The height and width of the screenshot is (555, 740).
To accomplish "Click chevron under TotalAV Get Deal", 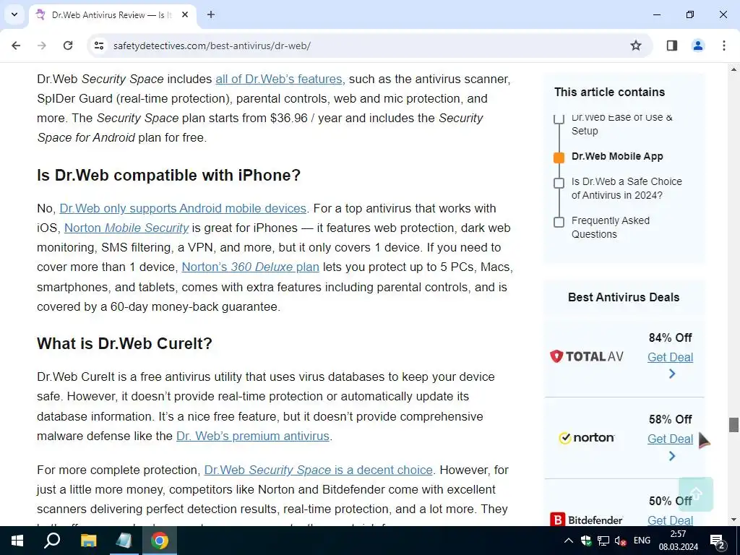I will [672, 374].
